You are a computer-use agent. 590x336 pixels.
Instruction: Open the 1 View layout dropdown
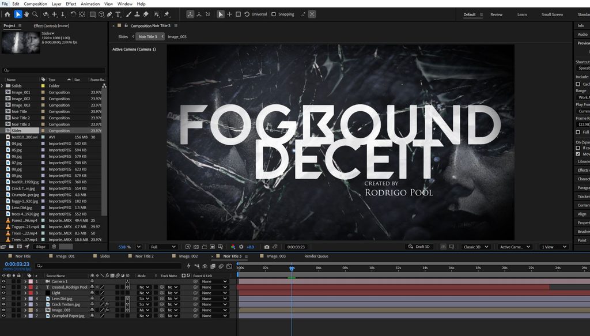pyautogui.click(x=554, y=247)
